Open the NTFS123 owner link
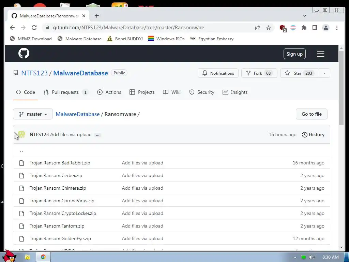 pos(34,73)
